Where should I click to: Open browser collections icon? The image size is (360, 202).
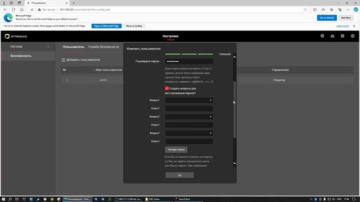click(x=331, y=10)
